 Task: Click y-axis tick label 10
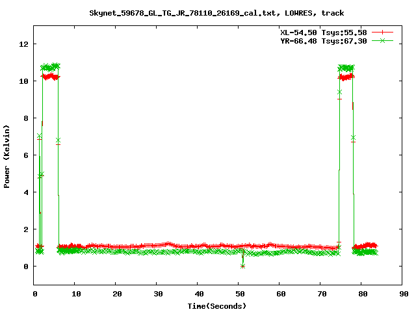point(23,81)
